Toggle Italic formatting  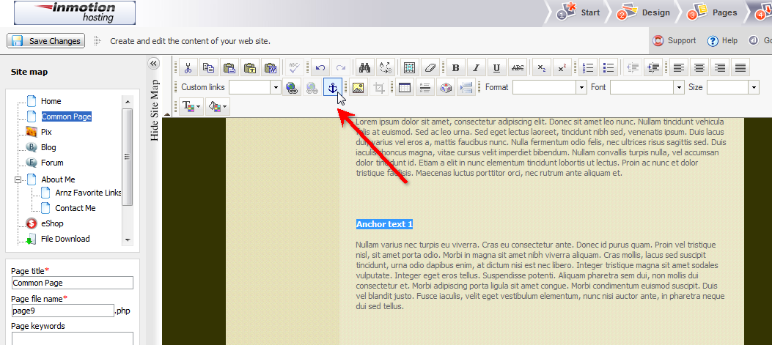pos(477,68)
